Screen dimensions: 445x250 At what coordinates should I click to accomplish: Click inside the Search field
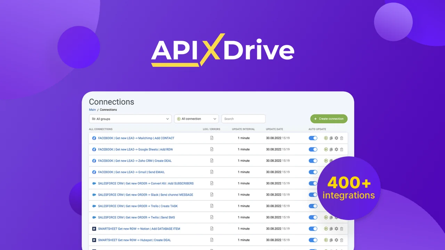pyautogui.click(x=243, y=119)
